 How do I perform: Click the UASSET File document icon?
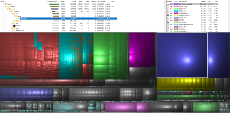click(168, 7)
